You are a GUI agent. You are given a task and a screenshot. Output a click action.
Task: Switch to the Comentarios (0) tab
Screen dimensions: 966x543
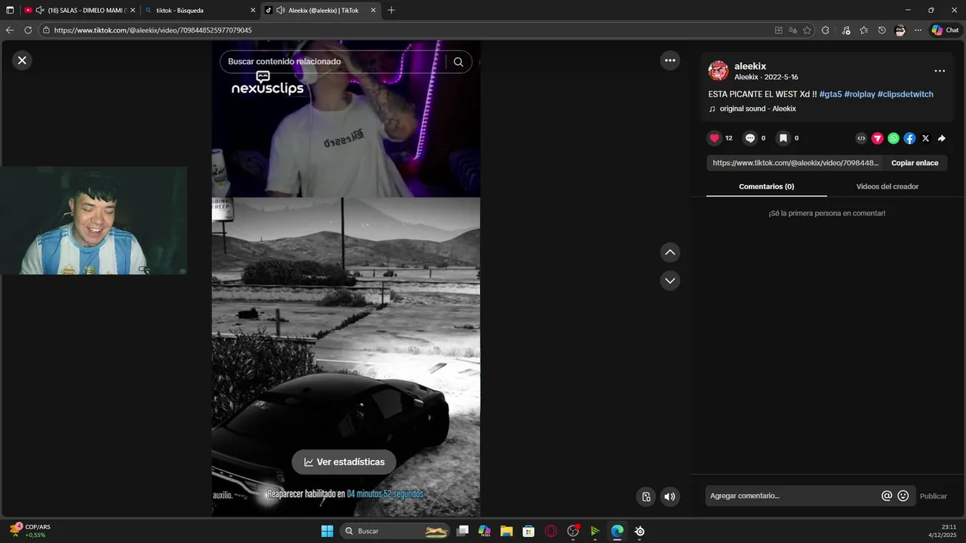(767, 186)
